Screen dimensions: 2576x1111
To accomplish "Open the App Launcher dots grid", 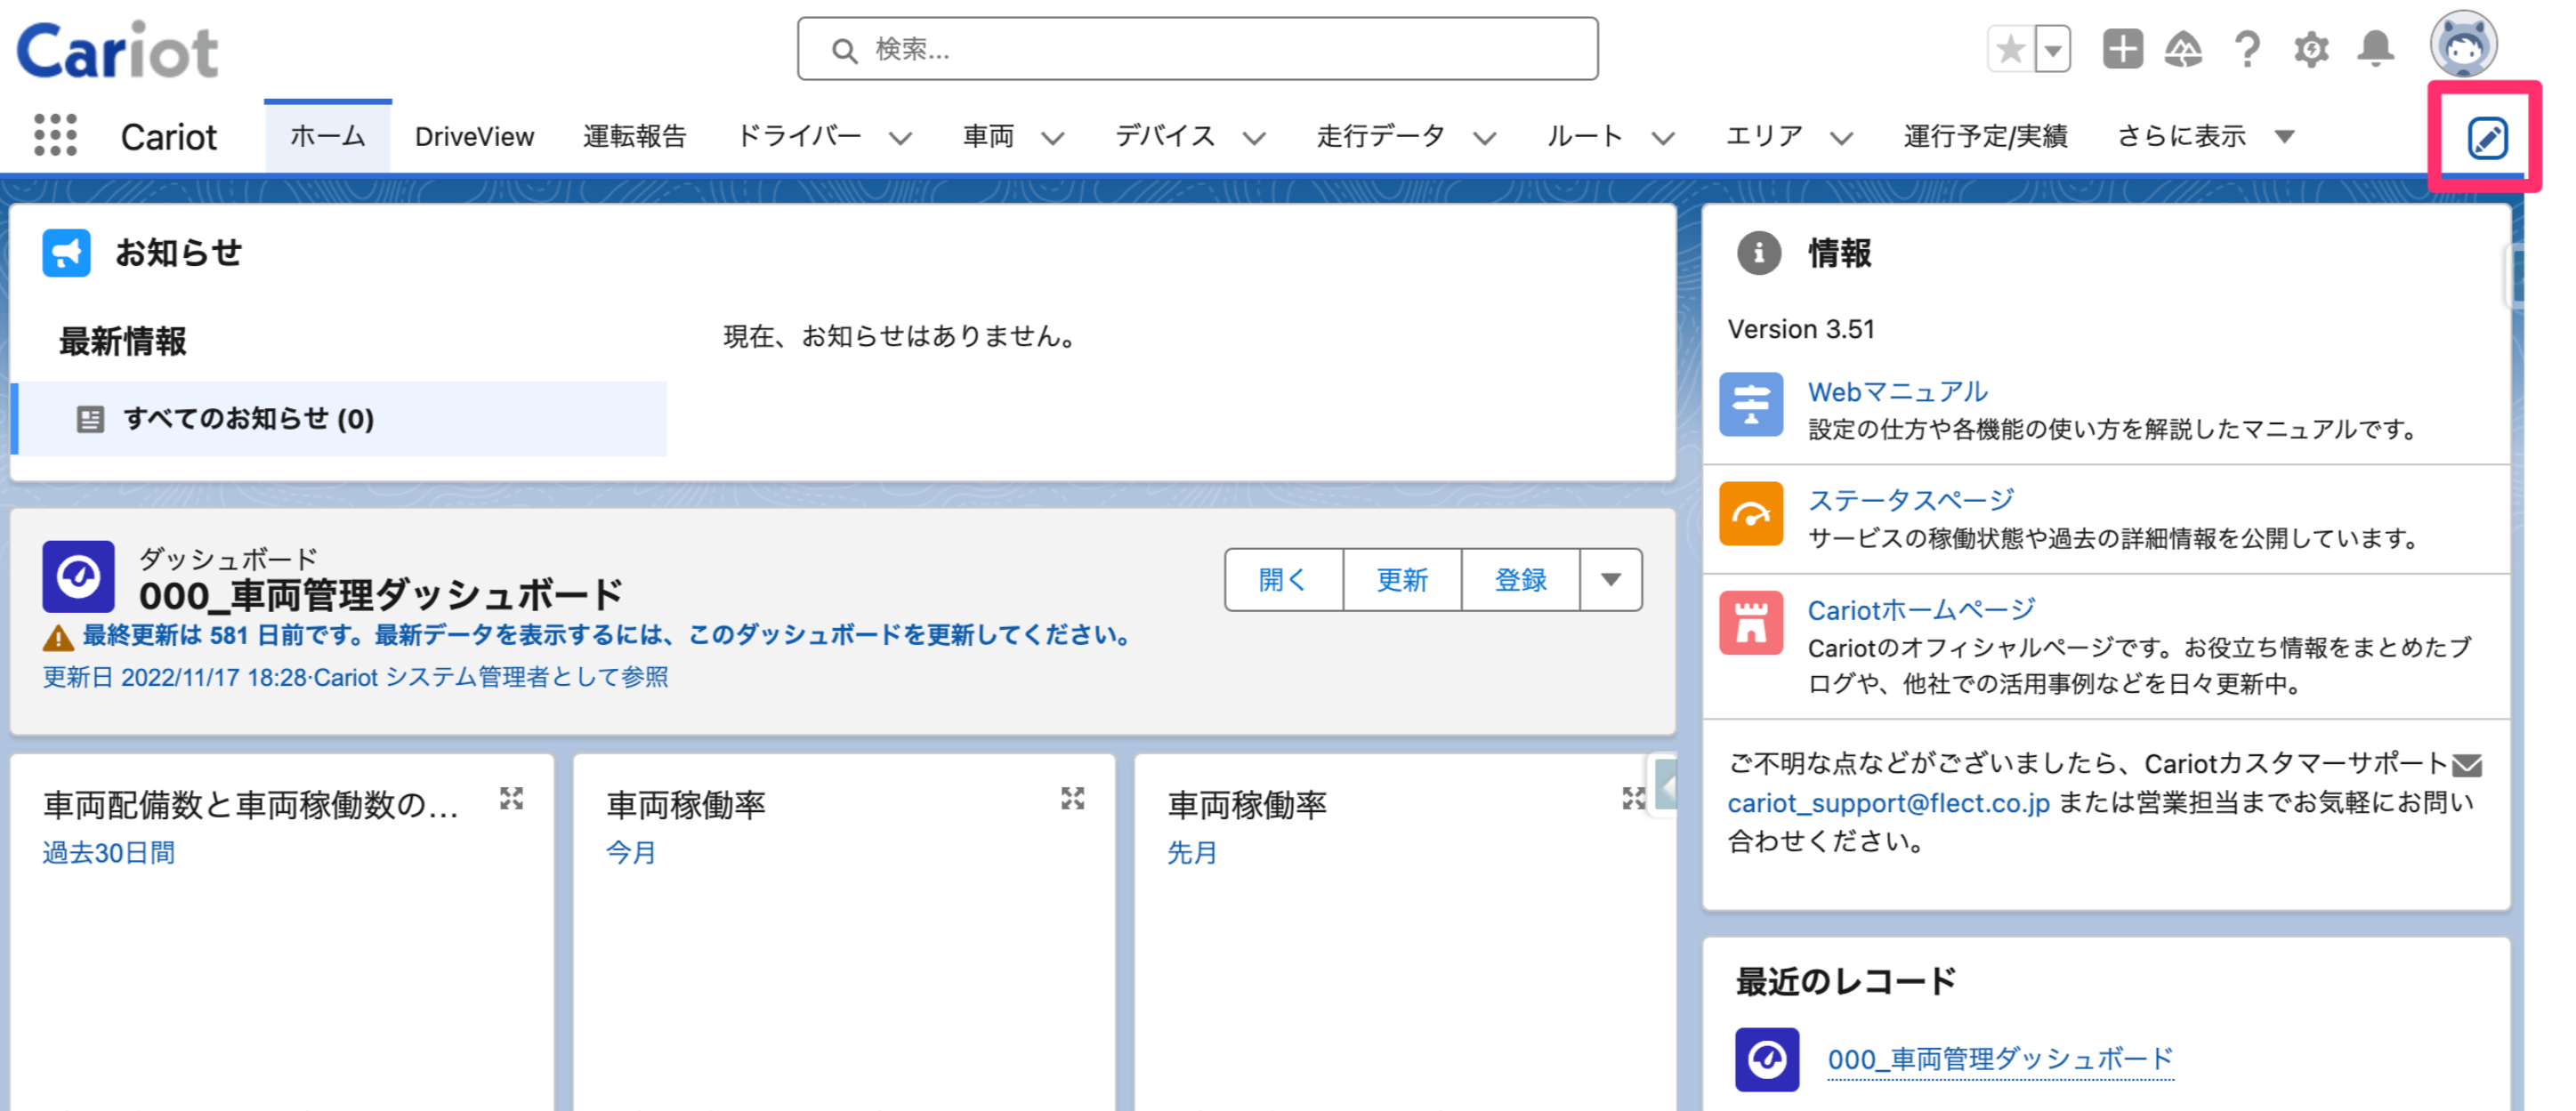I will 55,136.
